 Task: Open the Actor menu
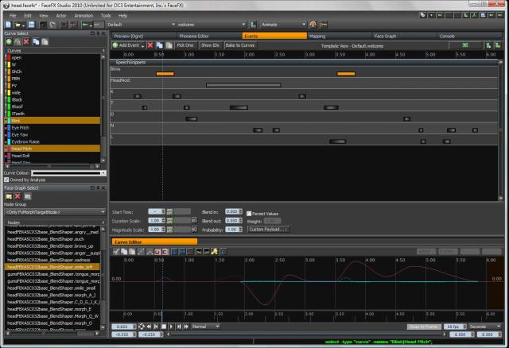(x=61, y=16)
